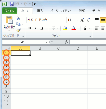The image size is (106, 109).
Task: Apply the yellow fill color bucket
Action: (x=65, y=28)
